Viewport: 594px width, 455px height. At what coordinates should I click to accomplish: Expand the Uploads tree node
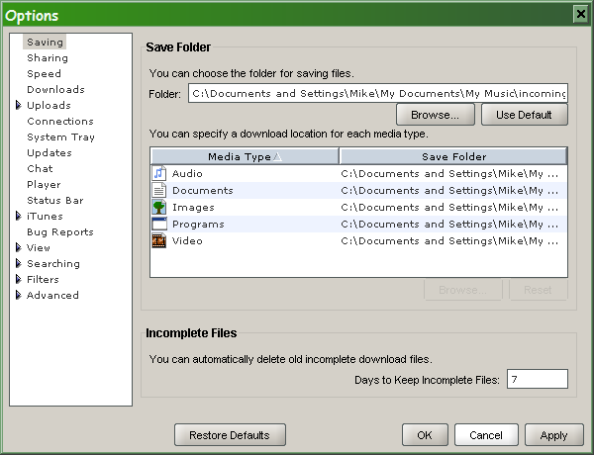click(x=18, y=106)
